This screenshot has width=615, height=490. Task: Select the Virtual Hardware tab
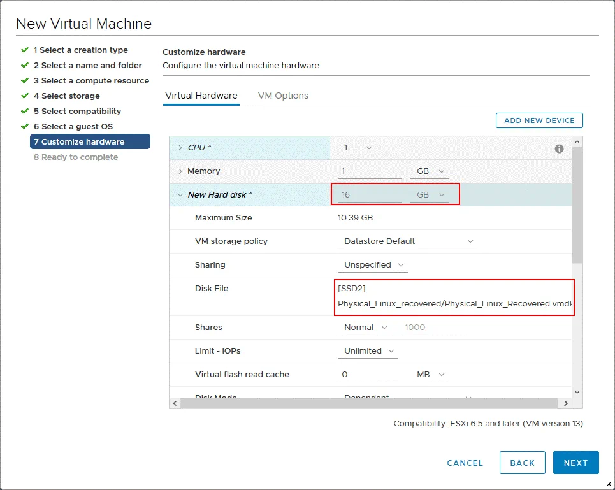pos(201,96)
